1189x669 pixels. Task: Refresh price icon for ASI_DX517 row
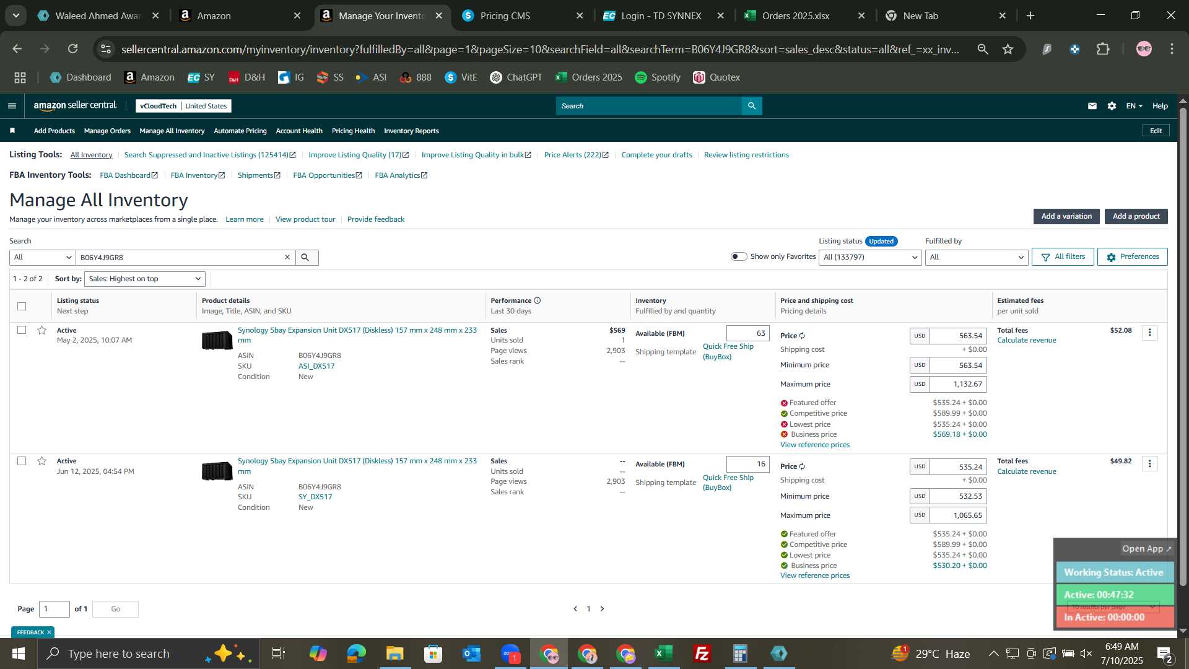click(802, 336)
